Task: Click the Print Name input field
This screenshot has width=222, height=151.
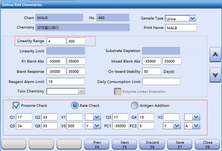Action: pyautogui.click(x=181, y=28)
